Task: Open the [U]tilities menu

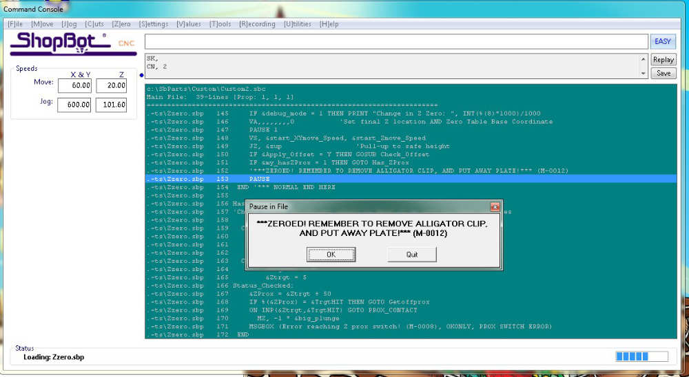Action: (x=298, y=24)
